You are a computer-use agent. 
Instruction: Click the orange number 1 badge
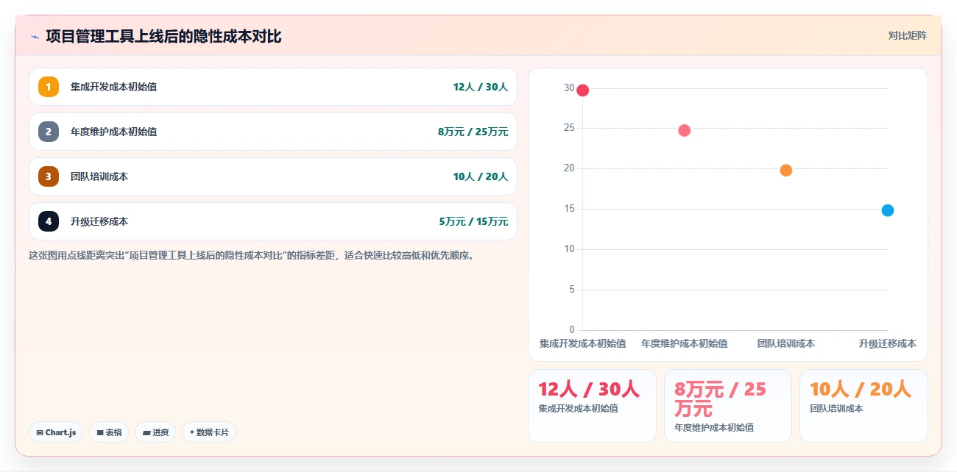pos(49,87)
